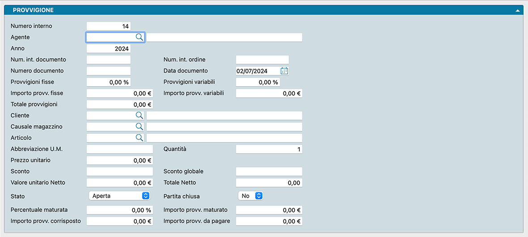Click the Causale magazzino search icon

click(x=139, y=127)
